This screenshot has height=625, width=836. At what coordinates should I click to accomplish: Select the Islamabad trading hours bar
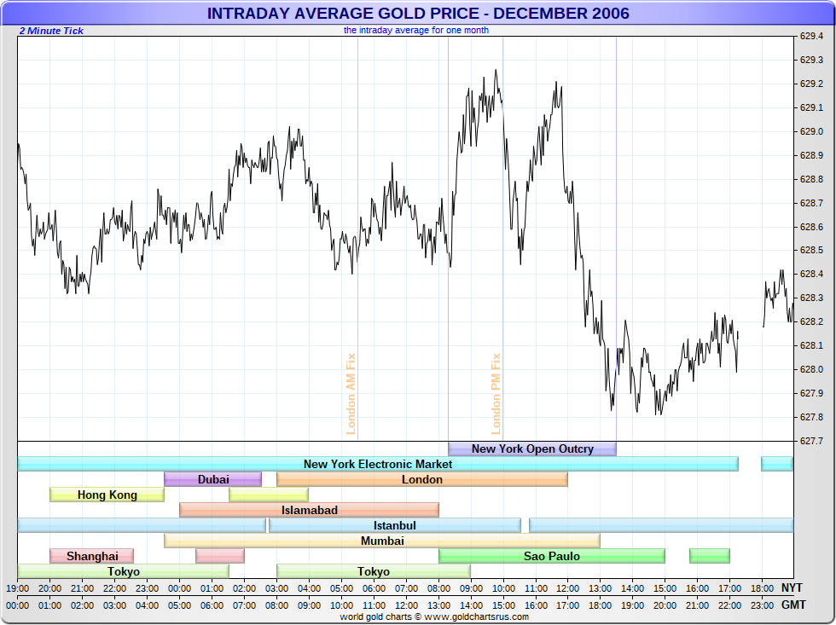coord(309,510)
